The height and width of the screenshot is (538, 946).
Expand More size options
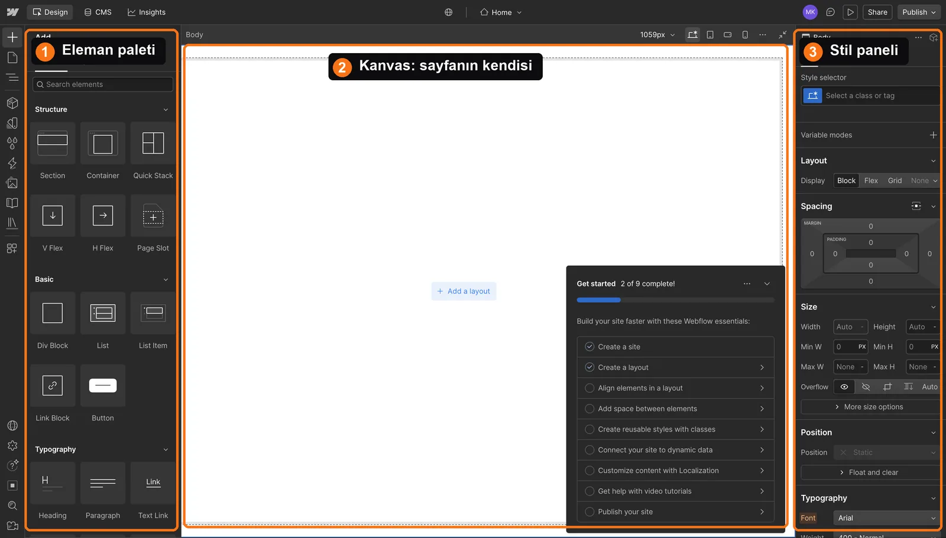tap(870, 407)
